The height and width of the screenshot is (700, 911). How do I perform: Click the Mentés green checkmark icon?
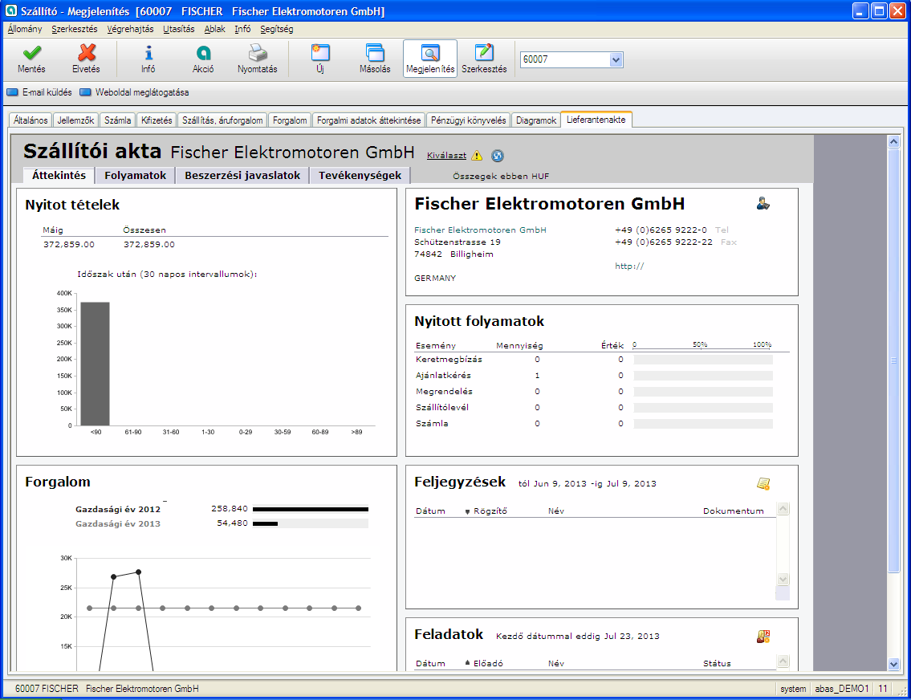pos(31,53)
